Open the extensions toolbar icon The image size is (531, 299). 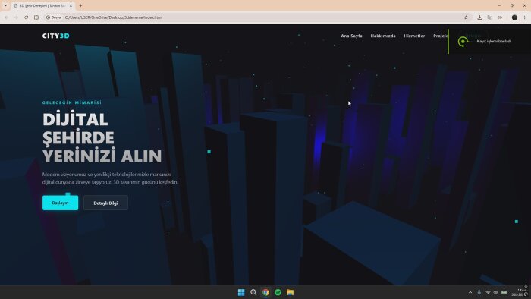[x=500, y=17]
